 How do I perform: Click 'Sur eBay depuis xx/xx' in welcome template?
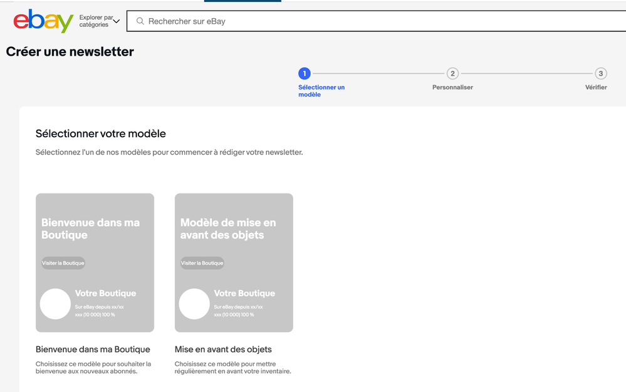tap(100, 307)
